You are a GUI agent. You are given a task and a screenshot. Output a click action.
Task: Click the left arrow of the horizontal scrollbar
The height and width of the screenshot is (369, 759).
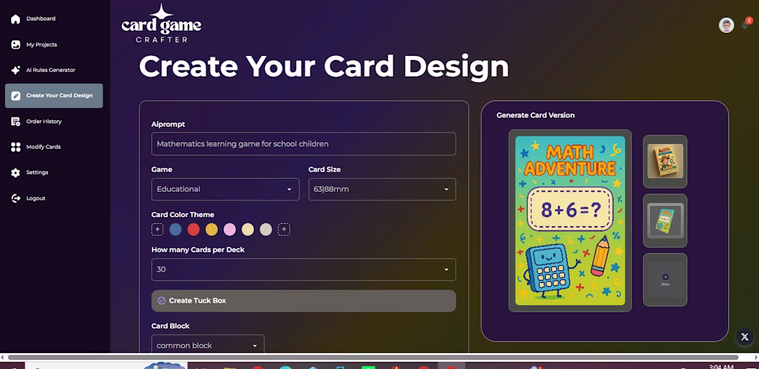3,357
